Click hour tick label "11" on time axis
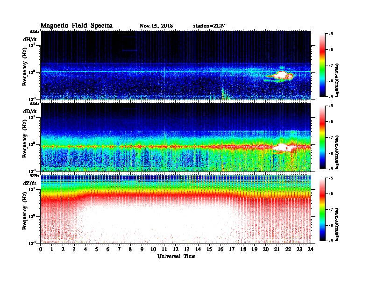 click(x=164, y=250)
